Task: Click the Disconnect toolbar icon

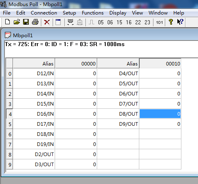Action: click(x=80, y=22)
